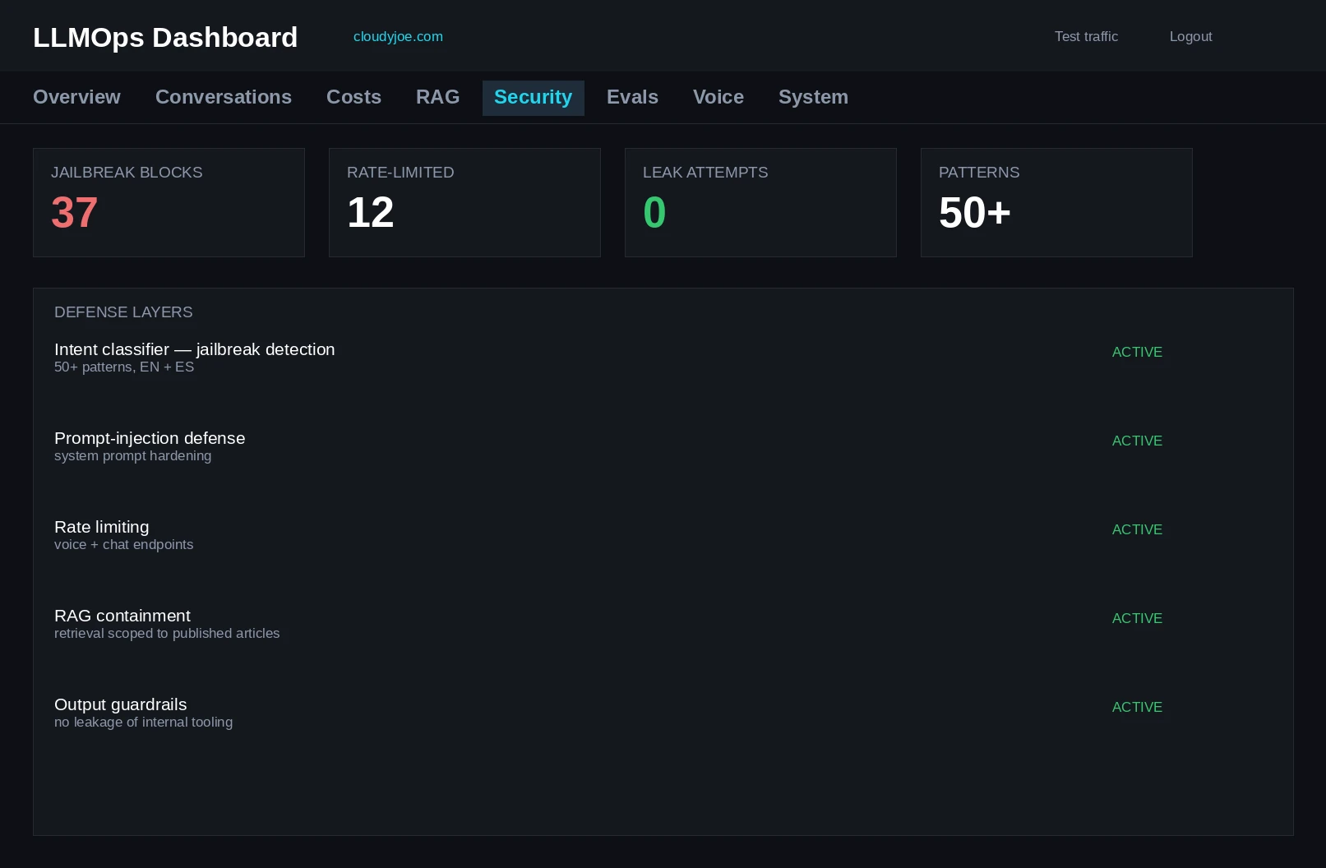Select the Security tab
Image resolution: width=1326 pixels, height=868 pixels.
[533, 98]
